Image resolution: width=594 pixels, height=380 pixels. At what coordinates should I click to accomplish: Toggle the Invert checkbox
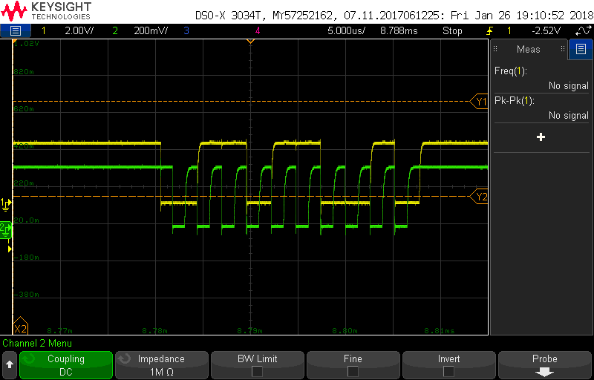point(448,371)
